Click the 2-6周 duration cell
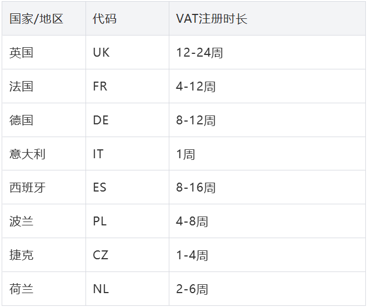367x307 pixels. pos(192,289)
